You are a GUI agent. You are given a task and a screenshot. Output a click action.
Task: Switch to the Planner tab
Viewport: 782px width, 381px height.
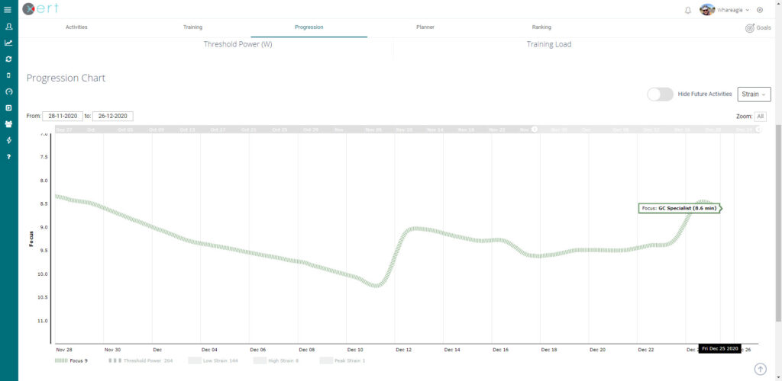pos(425,27)
